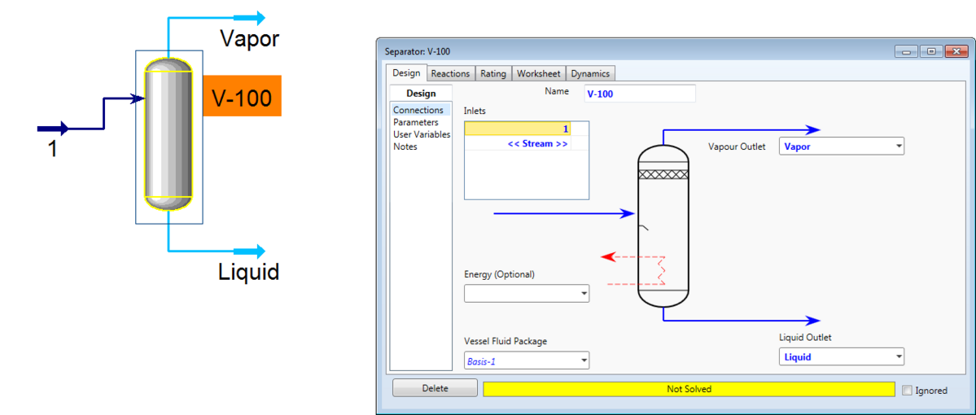Switch to the Worksheet tab
Viewport: 976px width, 415px height.
539,73
